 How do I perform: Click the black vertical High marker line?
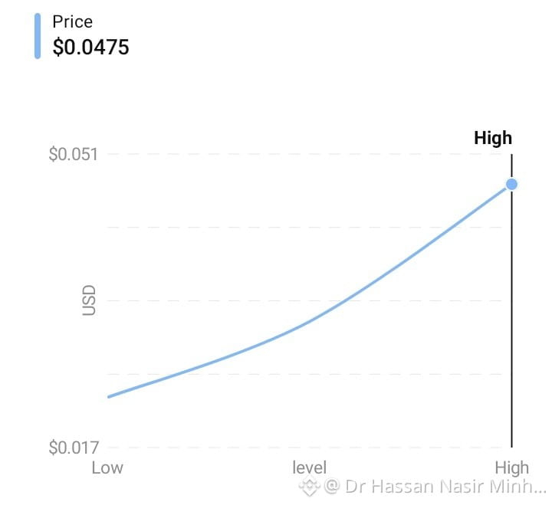pyautogui.click(x=511, y=316)
